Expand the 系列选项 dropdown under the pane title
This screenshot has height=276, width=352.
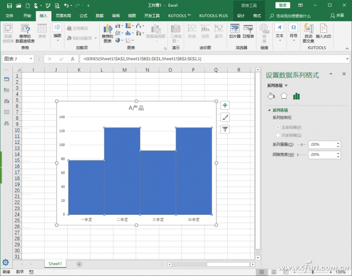pyautogui.click(x=286, y=85)
